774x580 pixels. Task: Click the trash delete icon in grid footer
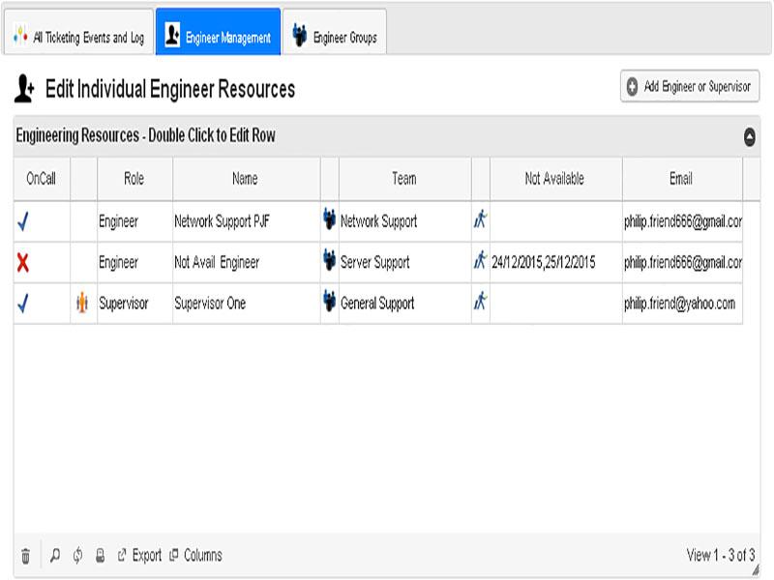[26, 556]
